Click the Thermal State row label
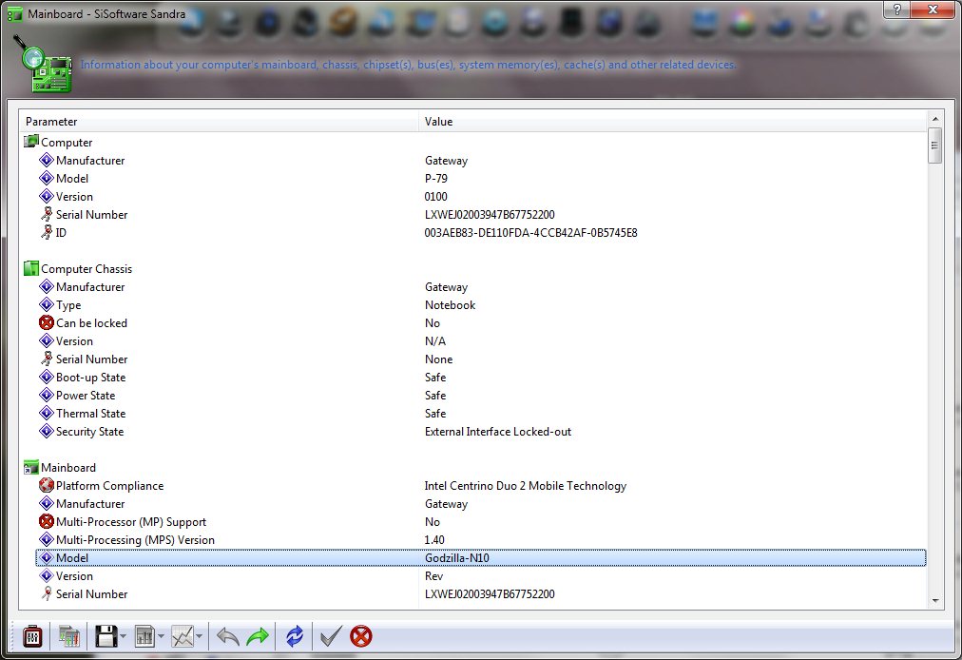The height and width of the screenshot is (660, 962). click(x=91, y=413)
